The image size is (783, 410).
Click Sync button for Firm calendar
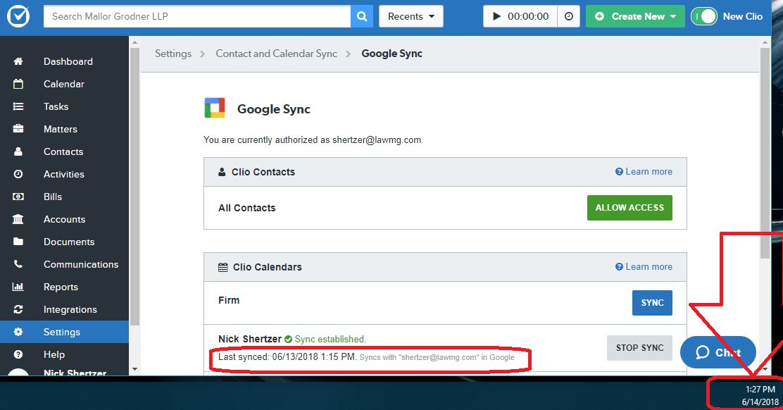(652, 303)
